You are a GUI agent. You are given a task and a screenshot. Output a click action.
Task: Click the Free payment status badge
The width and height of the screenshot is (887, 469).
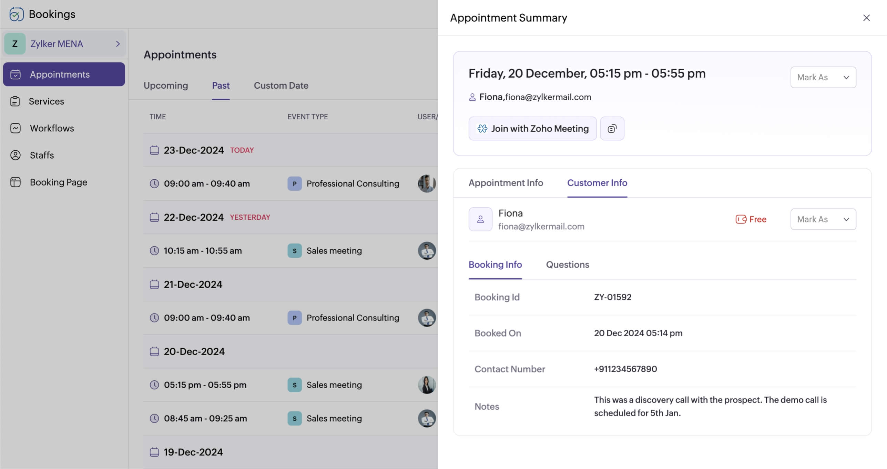pos(751,219)
